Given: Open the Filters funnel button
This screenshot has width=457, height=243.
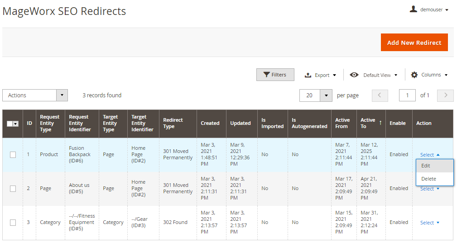Looking at the screenshot, I should click(275, 75).
